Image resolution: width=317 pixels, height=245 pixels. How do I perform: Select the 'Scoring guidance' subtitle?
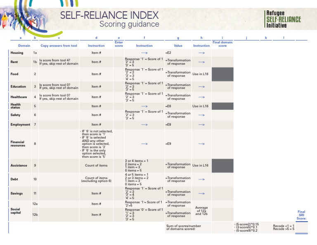coord(129,24)
